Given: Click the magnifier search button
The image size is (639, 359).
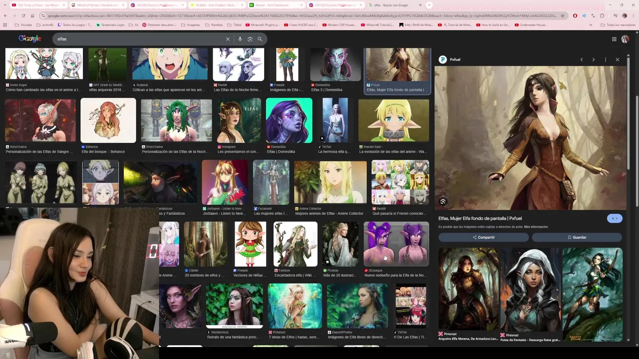Looking at the screenshot, I should (x=260, y=39).
